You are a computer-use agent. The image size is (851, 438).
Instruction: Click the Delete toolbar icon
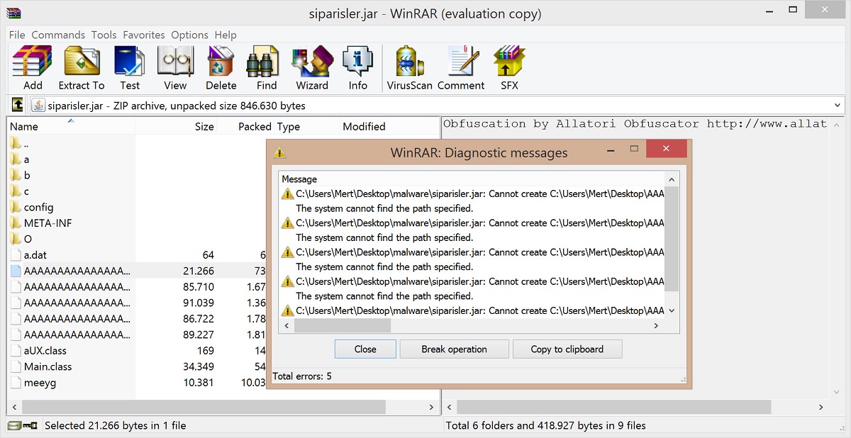(x=221, y=68)
